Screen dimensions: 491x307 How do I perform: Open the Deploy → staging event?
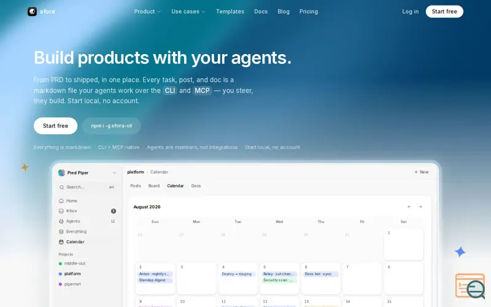tap(238, 274)
